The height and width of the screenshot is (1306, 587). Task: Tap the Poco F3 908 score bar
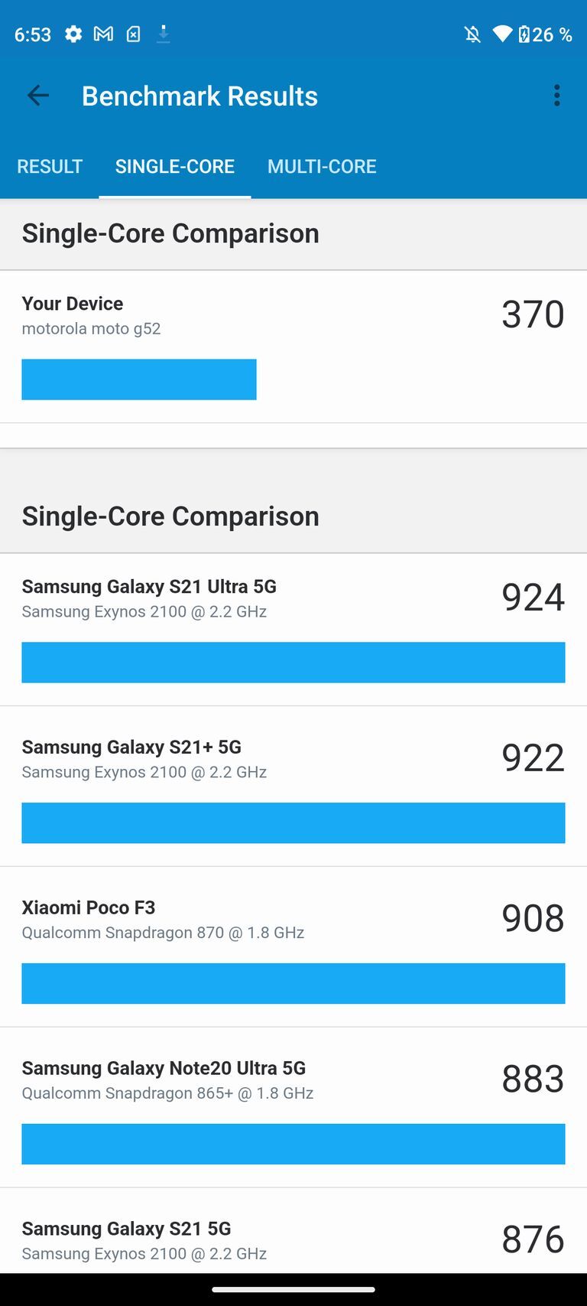tap(293, 984)
